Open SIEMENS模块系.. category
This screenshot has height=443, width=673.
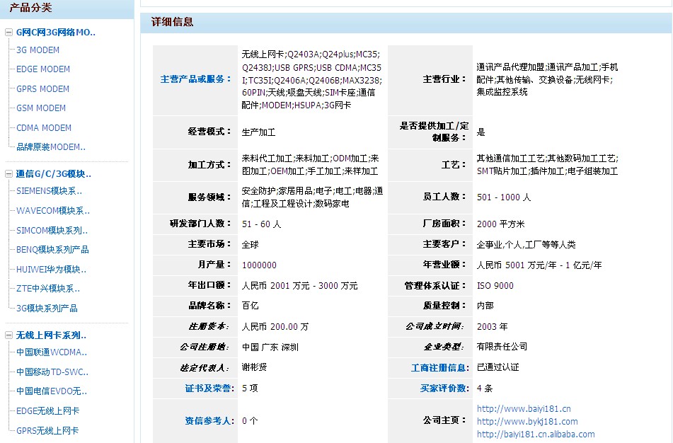point(49,191)
